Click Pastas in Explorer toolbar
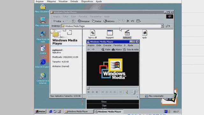Viewport: 204px width, 115px height. (97, 21)
